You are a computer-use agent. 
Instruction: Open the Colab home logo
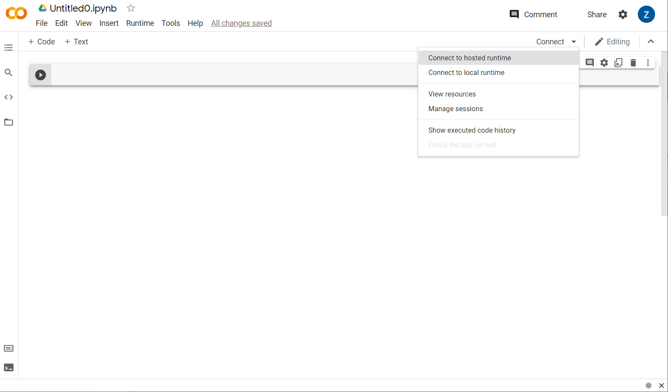(16, 13)
